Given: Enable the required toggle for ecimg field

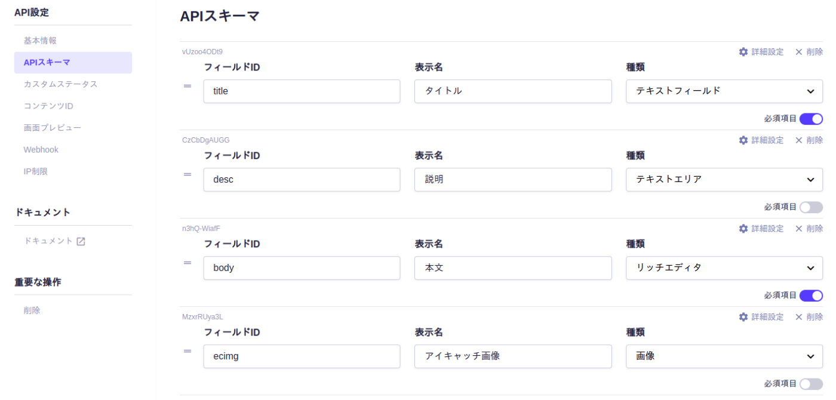Looking at the screenshot, I should tap(811, 384).
